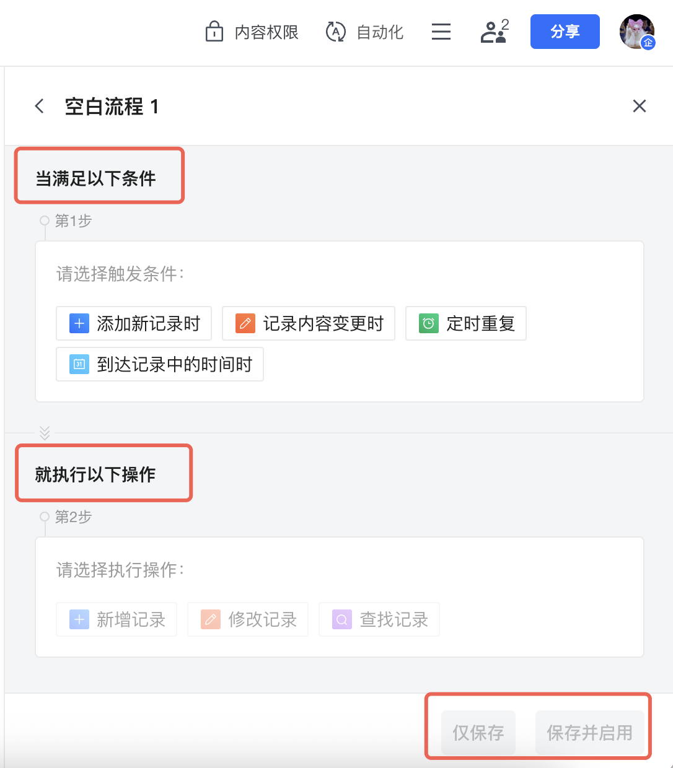The width and height of the screenshot is (673, 768).
Task: Pick 到达记录中的时间时 trigger
Action: [x=160, y=364]
